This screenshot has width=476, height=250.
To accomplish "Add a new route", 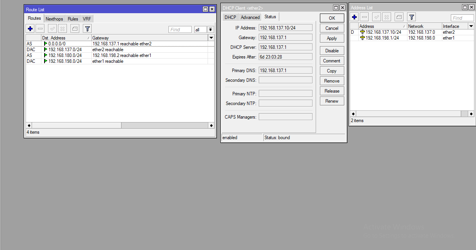I will pyautogui.click(x=30, y=29).
